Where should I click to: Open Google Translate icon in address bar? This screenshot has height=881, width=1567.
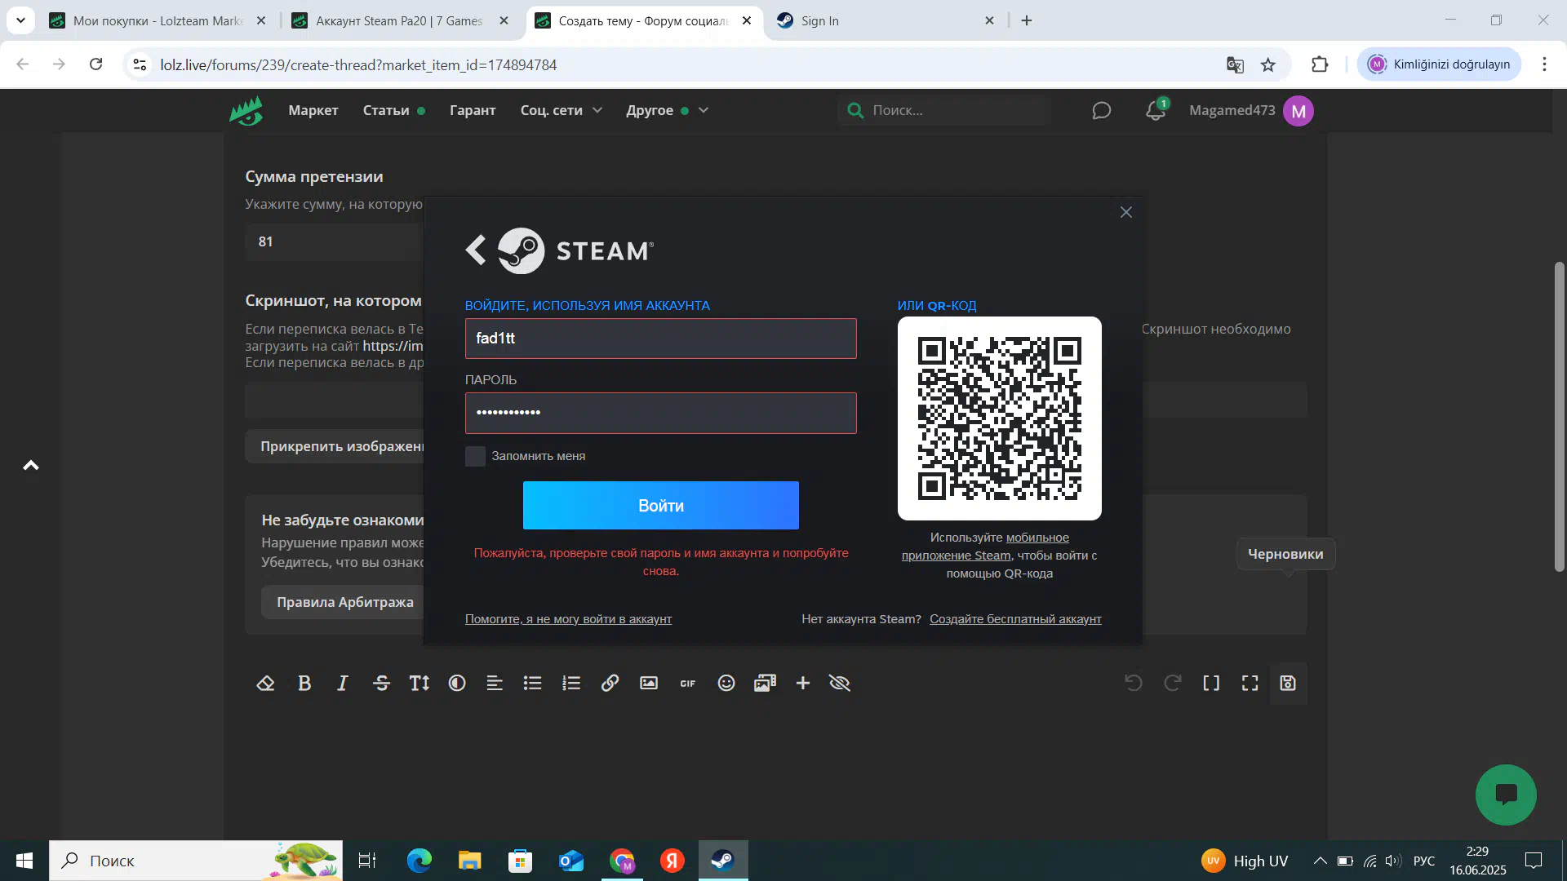1235,64
